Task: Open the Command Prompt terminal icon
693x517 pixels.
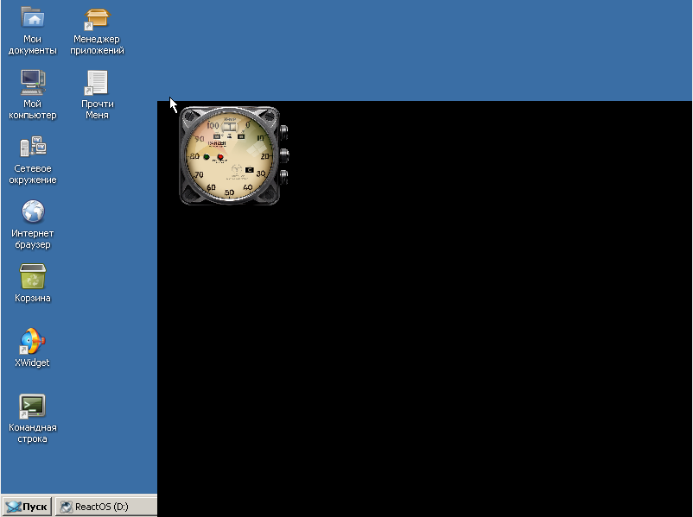Action: coord(33,406)
